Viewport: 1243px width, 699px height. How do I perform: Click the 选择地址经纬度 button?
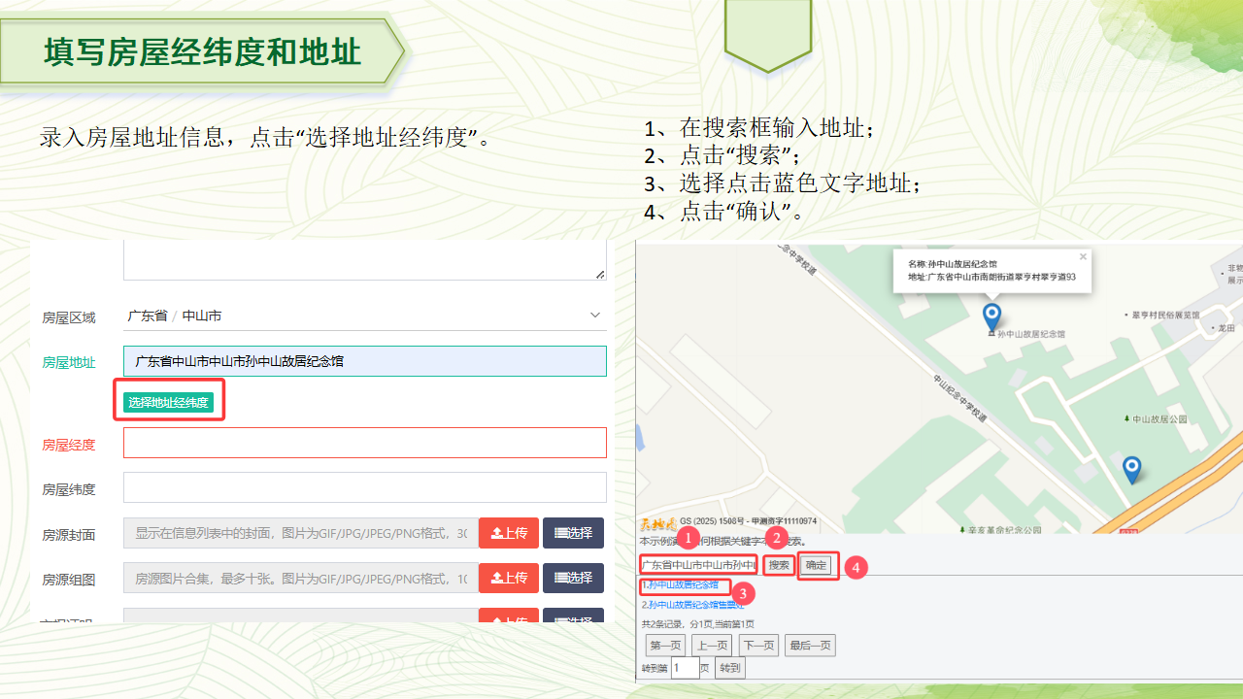(x=169, y=402)
